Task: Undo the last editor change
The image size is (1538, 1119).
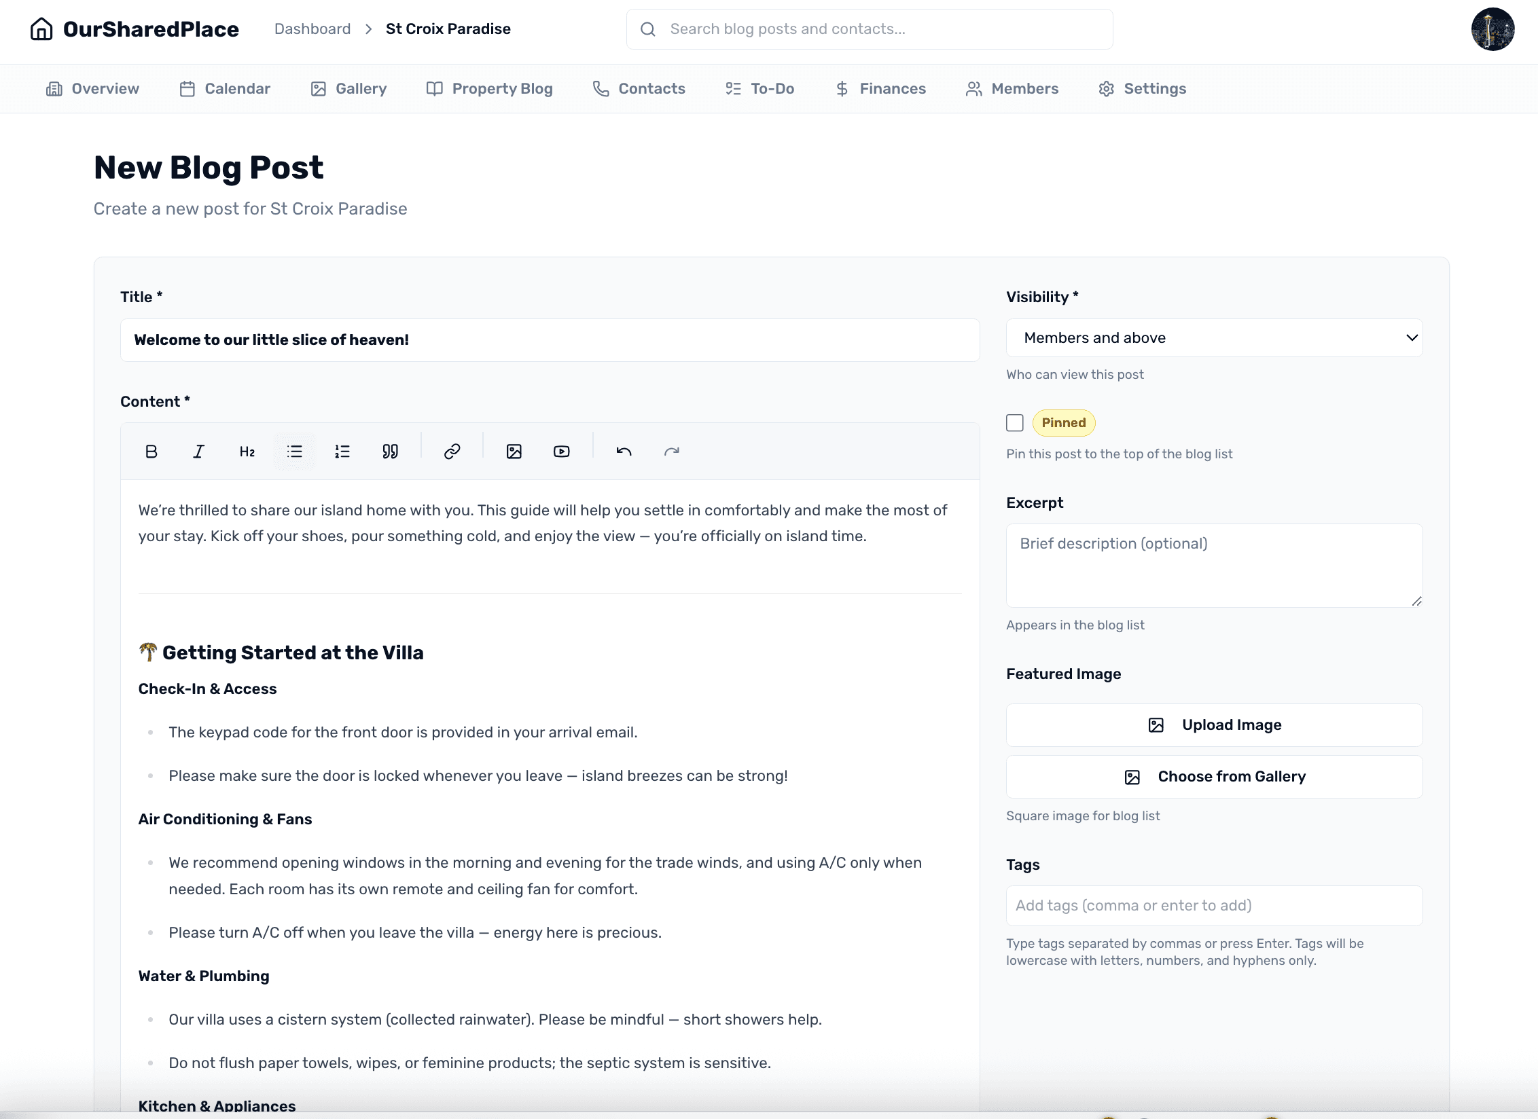Action: coord(623,451)
